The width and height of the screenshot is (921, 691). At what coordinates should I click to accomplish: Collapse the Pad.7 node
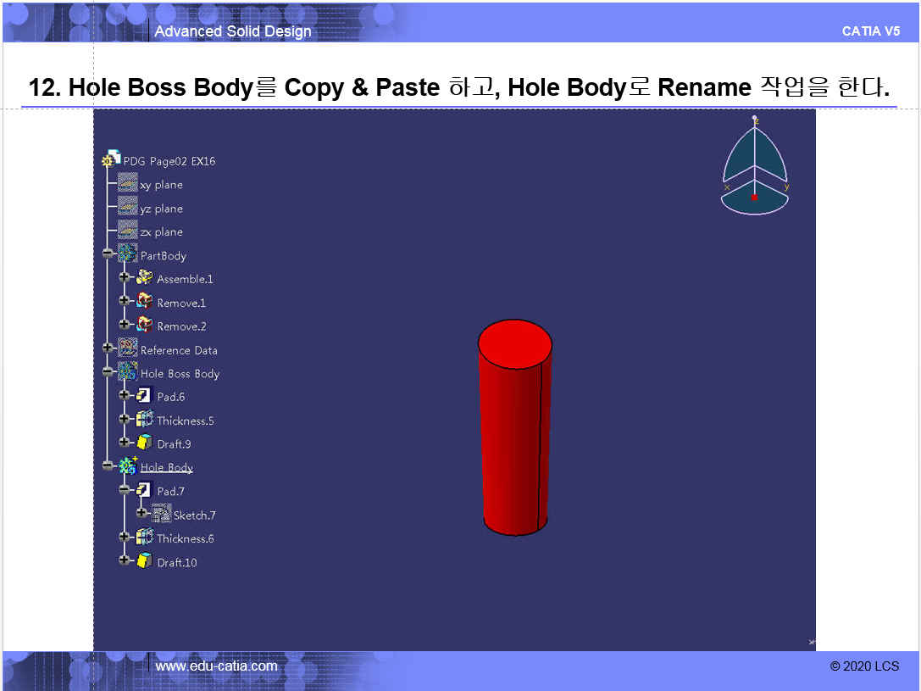click(x=125, y=490)
